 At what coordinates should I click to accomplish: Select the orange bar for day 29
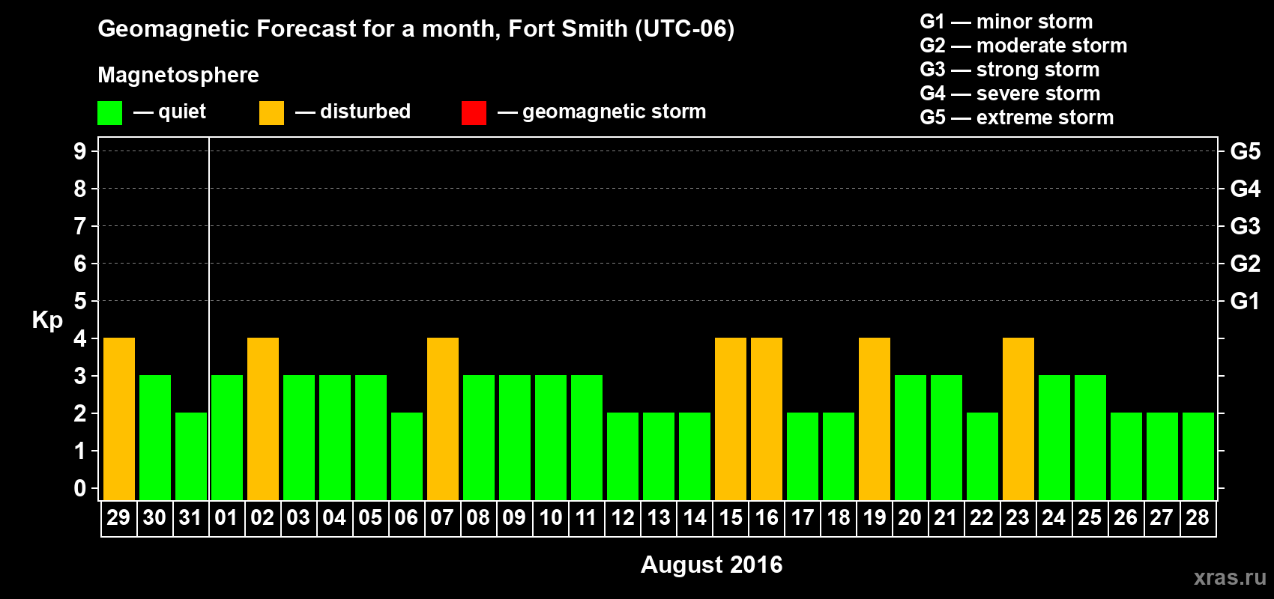pos(119,419)
